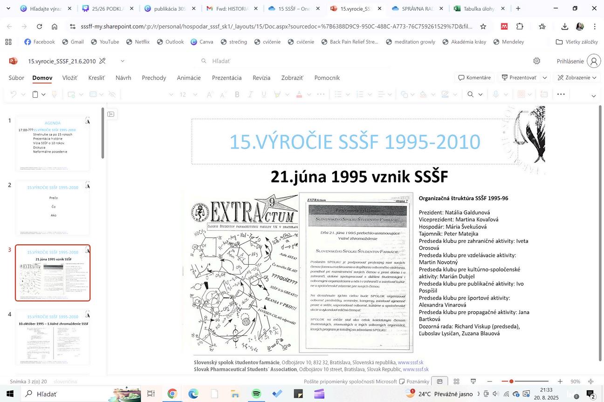Click the Fit slide to window icon
Screen dimensions: 604x402
coord(591,382)
